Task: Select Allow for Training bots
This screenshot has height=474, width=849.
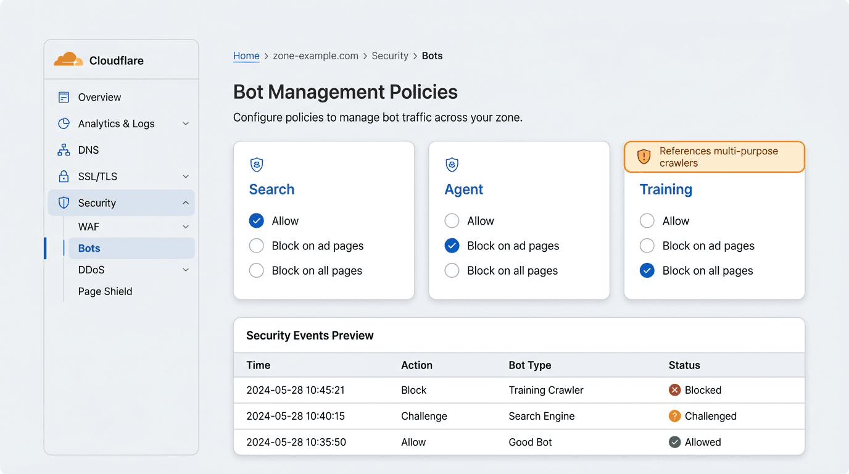Action: click(x=647, y=221)
